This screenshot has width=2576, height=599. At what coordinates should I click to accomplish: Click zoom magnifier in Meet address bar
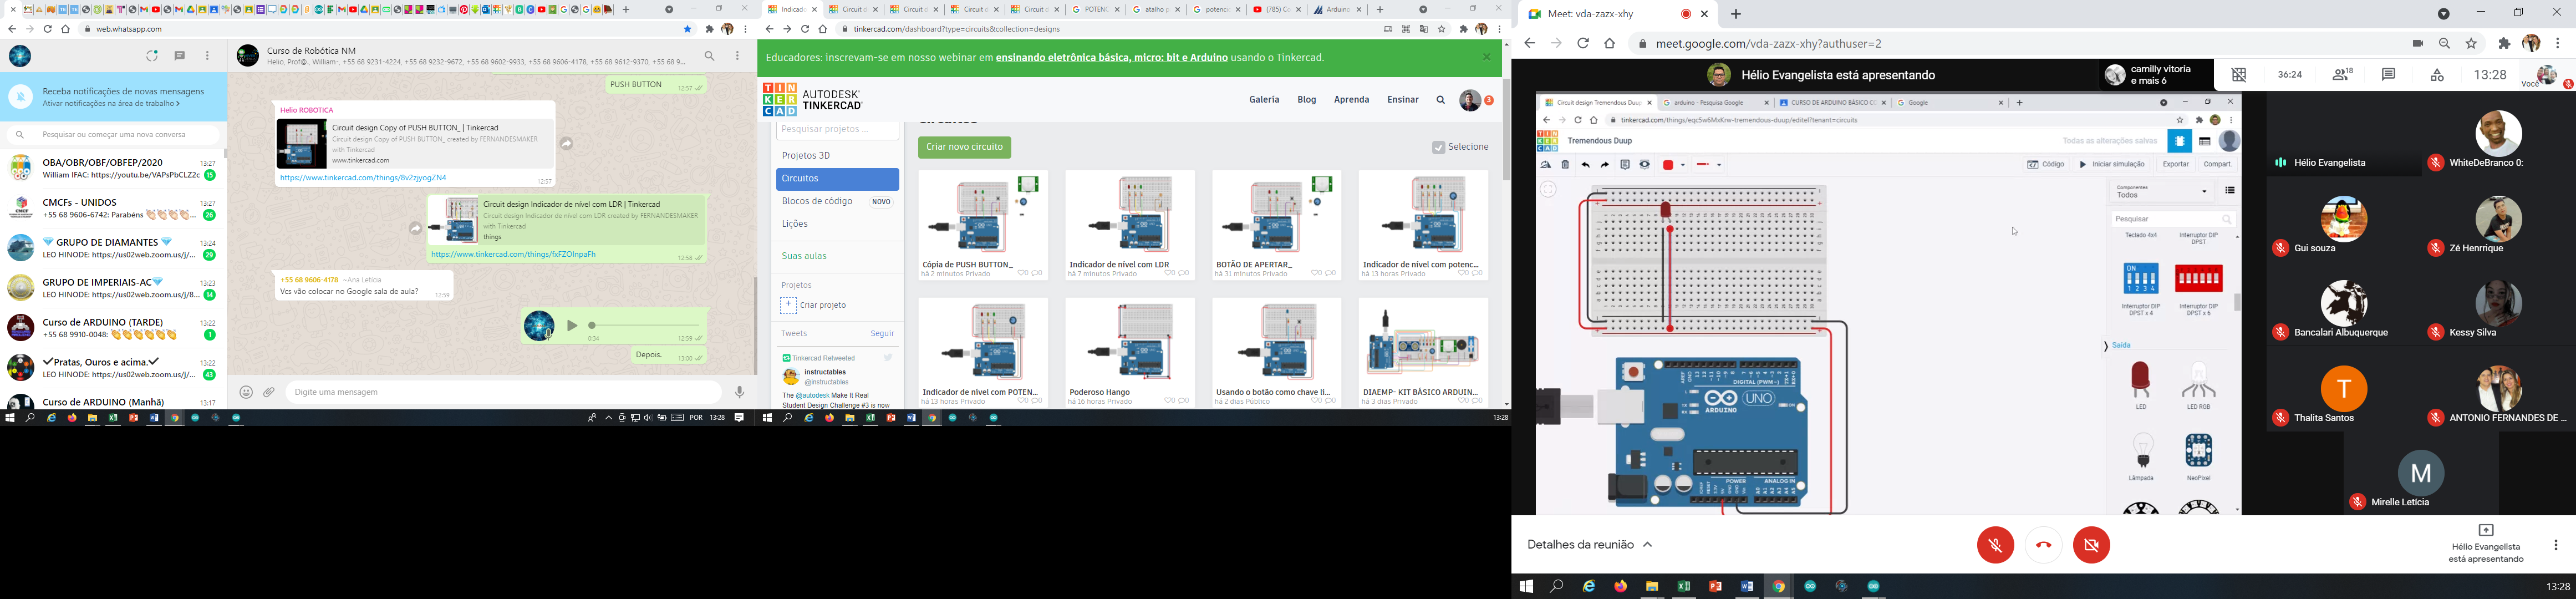tap(2445, 44)
